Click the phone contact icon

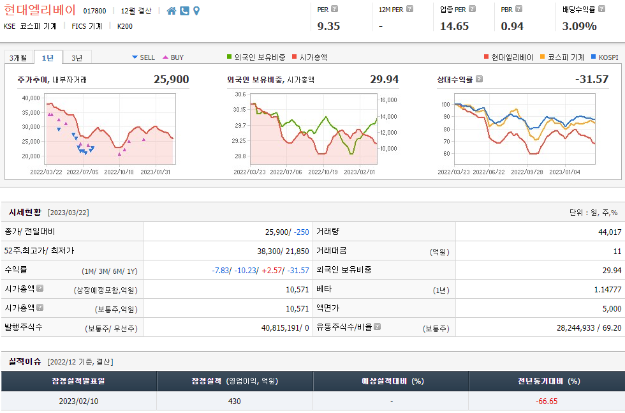[184, 11]
